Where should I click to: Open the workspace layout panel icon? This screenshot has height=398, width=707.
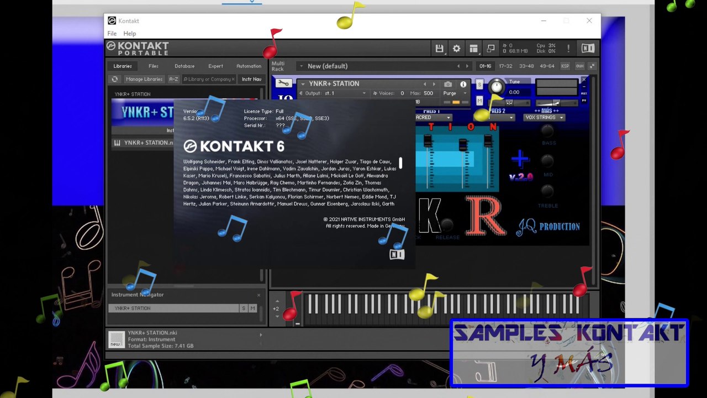pyautogui.click(x=473, y=49)
